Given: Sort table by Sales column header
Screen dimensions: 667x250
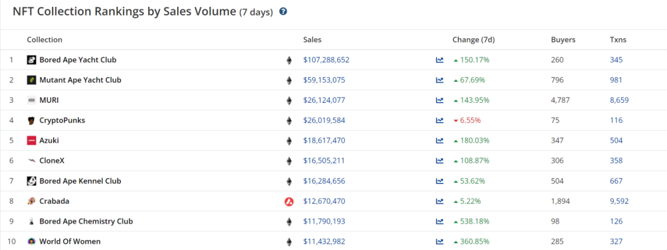Looking at the screenshot, I should [x=312, y=39].
